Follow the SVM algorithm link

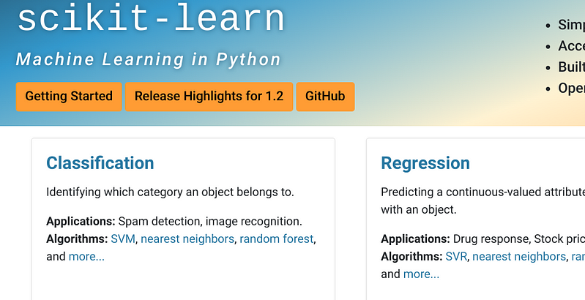[x=123, y=239]
